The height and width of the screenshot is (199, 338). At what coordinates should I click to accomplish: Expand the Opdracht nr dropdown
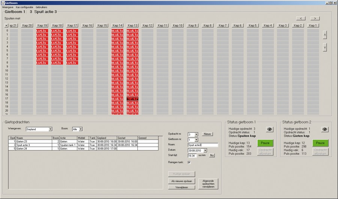[x=196, y=134]
